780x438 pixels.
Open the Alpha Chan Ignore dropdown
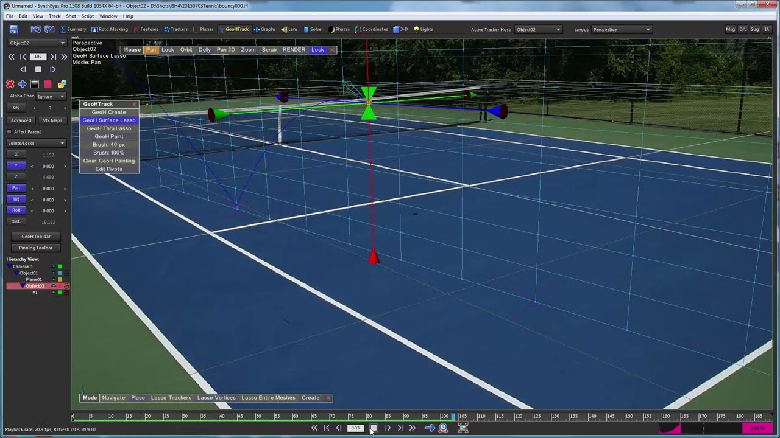(x=51, y=96)
